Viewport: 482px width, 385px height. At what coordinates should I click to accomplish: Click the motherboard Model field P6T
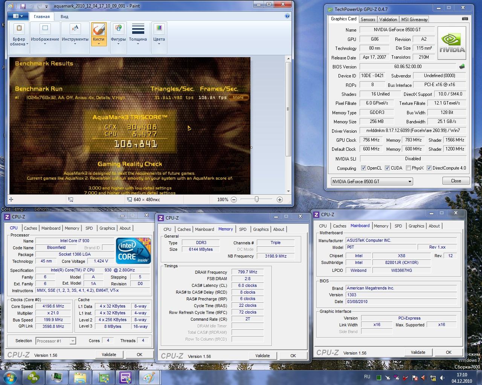(x=381, y=247)
